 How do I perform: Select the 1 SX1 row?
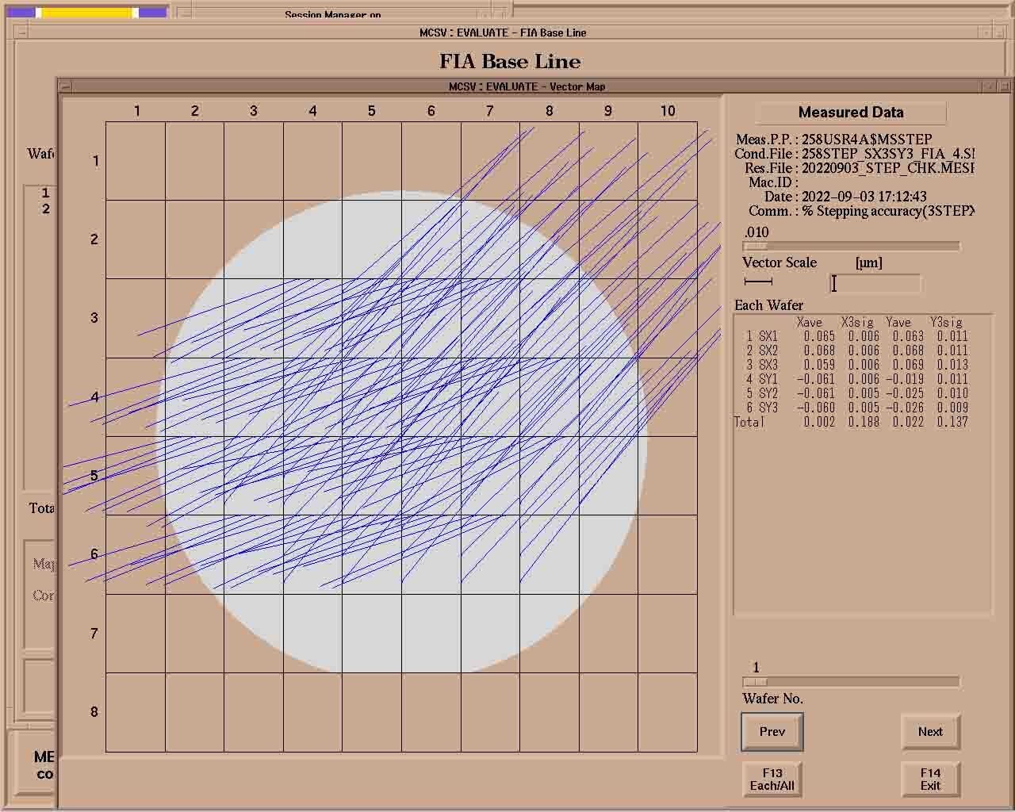[x=856, y=336]
